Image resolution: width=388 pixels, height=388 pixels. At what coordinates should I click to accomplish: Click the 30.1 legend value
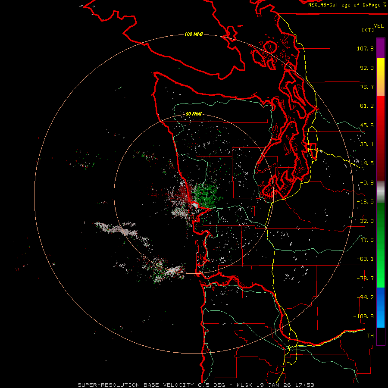pos(367,144)
